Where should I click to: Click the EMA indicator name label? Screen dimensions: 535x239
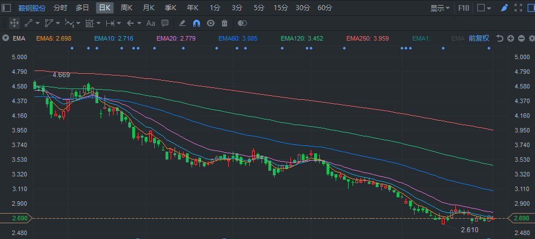19,38
